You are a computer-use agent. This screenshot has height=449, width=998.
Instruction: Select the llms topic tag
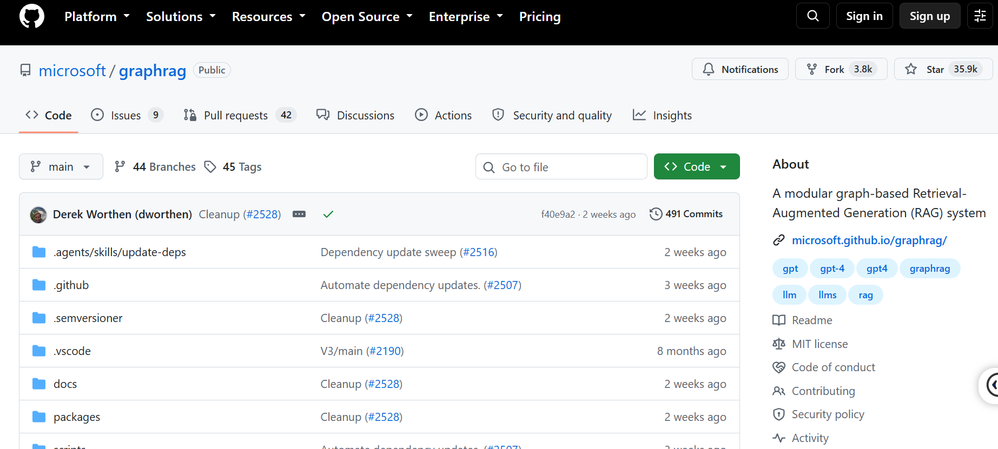[828, 294]
